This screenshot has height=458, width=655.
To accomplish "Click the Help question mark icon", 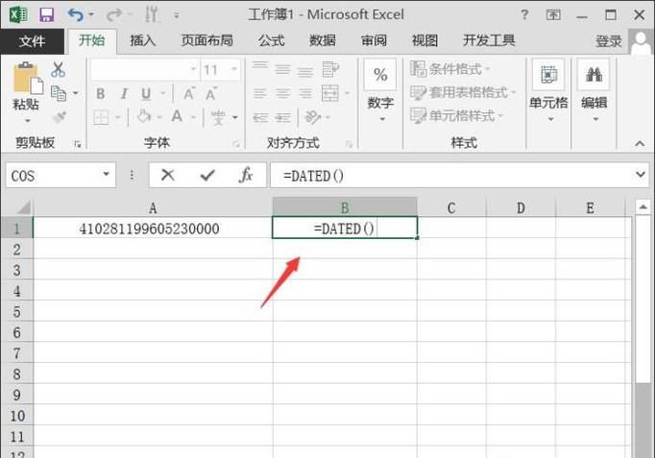I will (x=524, y=15).
